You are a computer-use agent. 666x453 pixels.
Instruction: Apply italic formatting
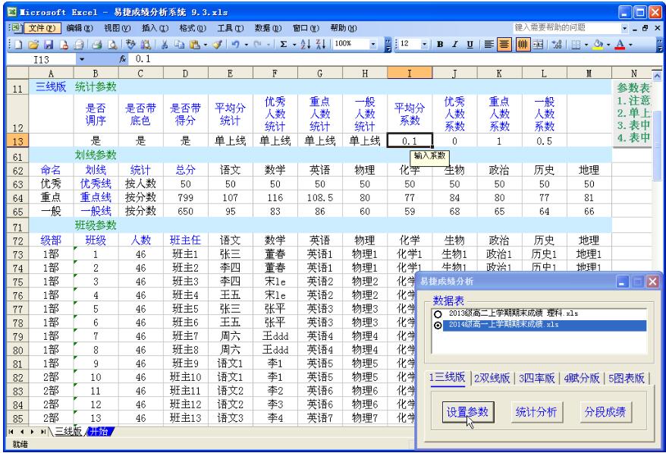pyautogui.click(x=455, y=44)
